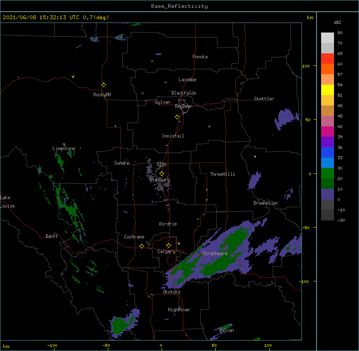This screenshot has width=359, height=351.
Task: Click the Sylvan label
Action: pyautogui.click(x=162, y=102)
